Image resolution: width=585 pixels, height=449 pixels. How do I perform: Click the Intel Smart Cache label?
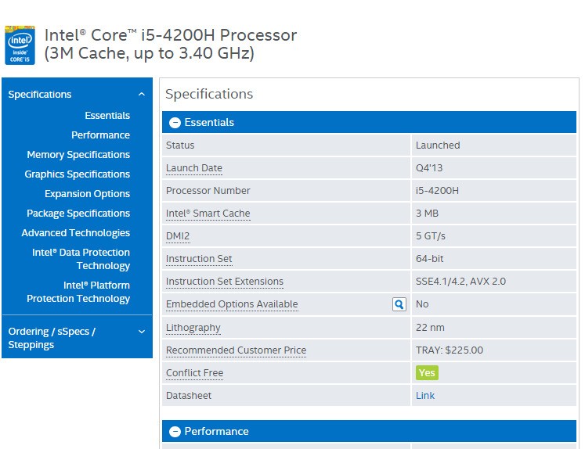pyautogui.click(x=208, y=214)
